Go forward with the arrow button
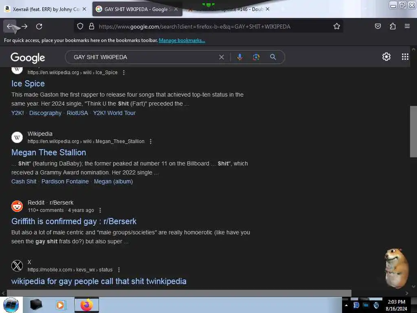Image resolution: width=417 pixels, height=313 pixels. tap(24, 26)
